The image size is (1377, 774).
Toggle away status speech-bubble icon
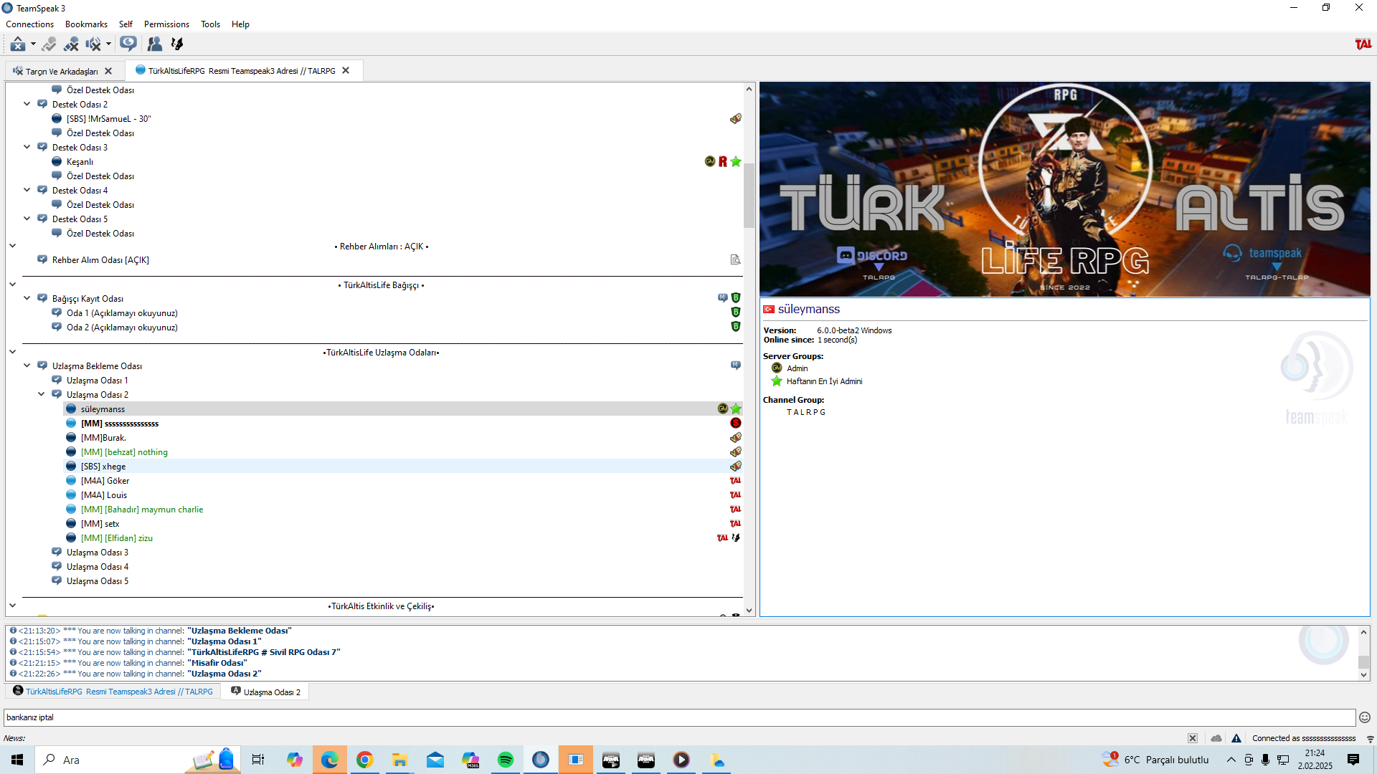coord(128,44)
